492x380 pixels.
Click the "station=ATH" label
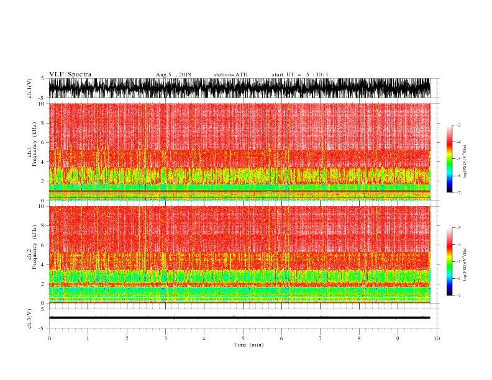[x=230, y=75]
